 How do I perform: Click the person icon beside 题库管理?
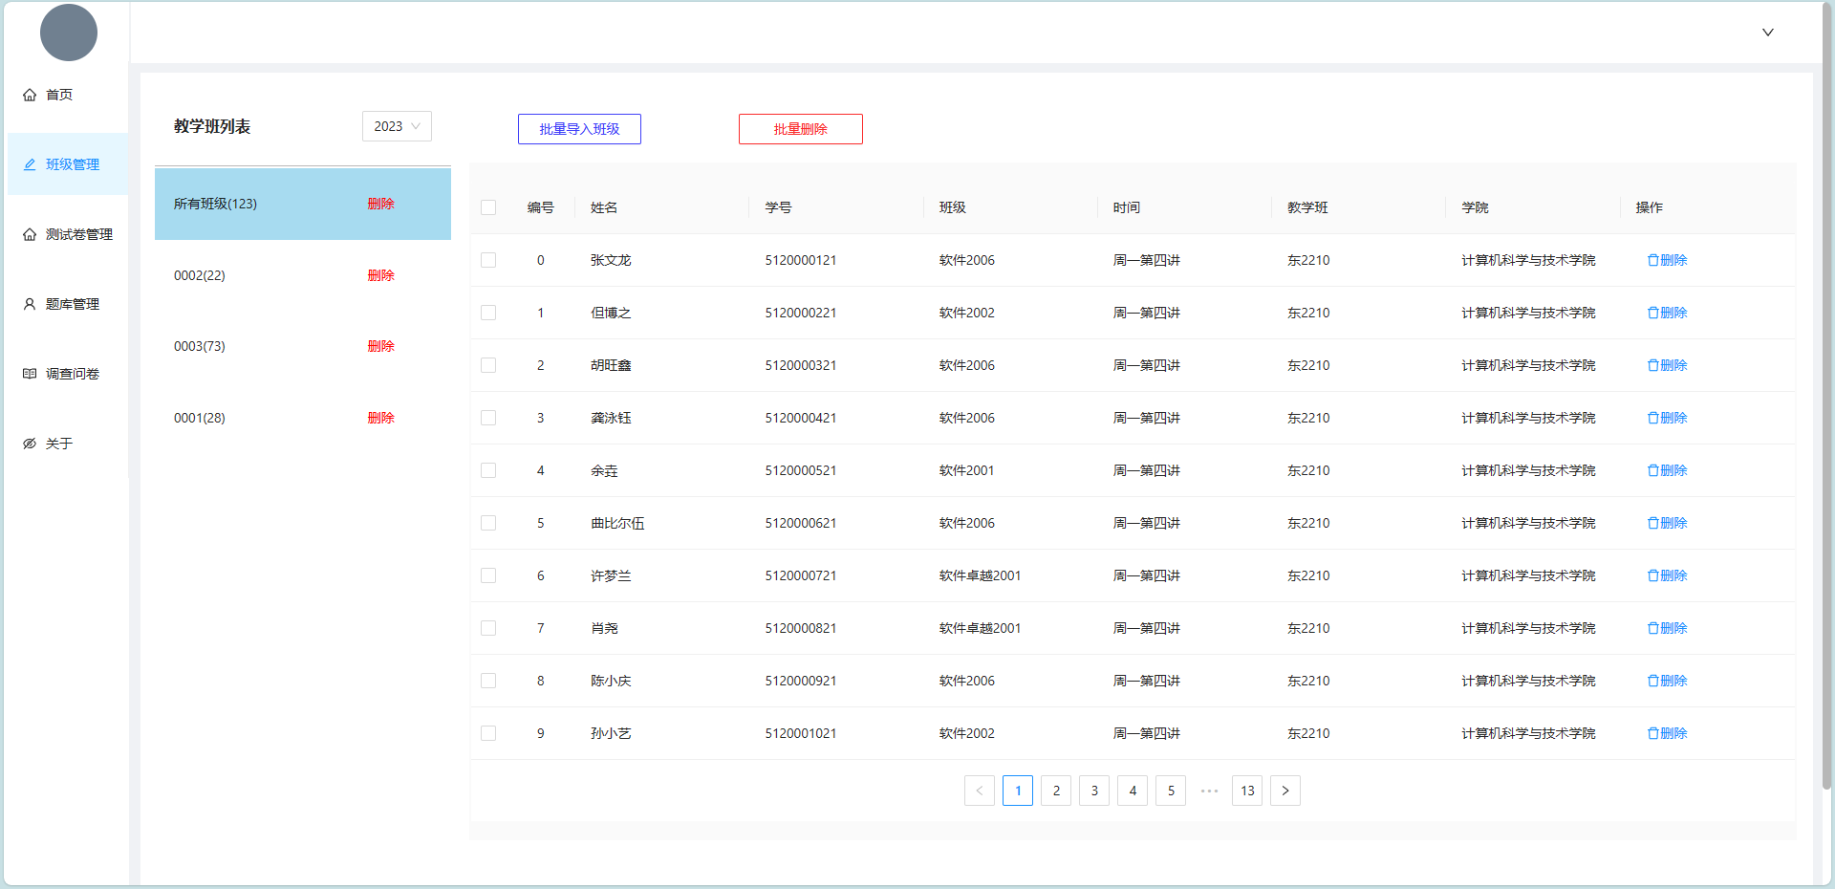[x=30, y=304]
